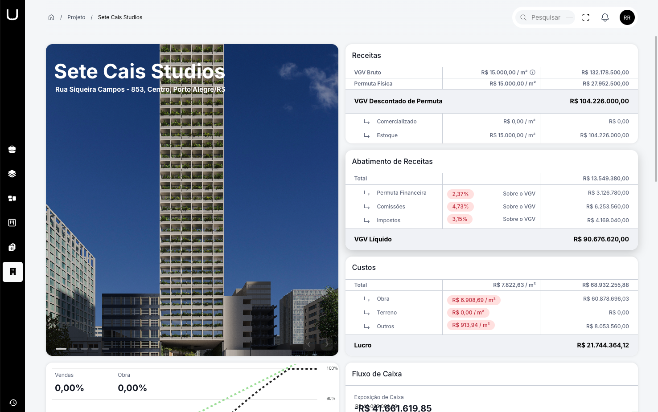The width and height of the screenshot is (658, 412).
Task: Open the history clock icon in sidebar
Action: tap(13, 403)
